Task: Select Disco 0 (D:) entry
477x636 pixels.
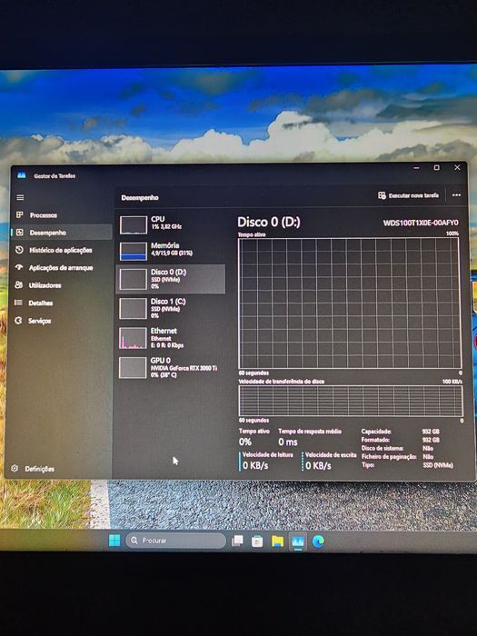Action: point(171,279)
